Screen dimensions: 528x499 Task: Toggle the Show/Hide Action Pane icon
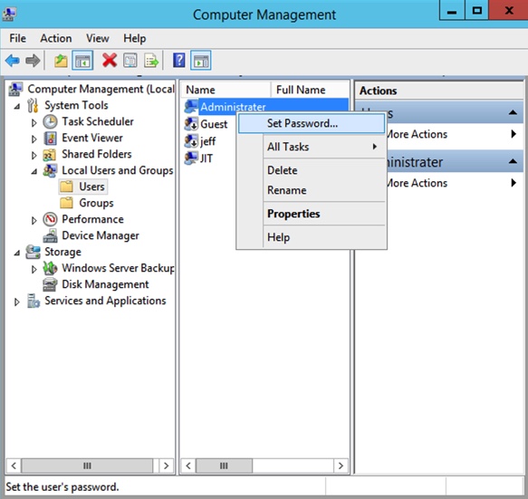pos(201,61)
